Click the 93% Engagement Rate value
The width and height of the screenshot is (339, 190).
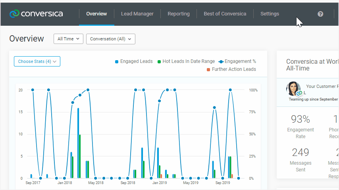pos(300,119)
